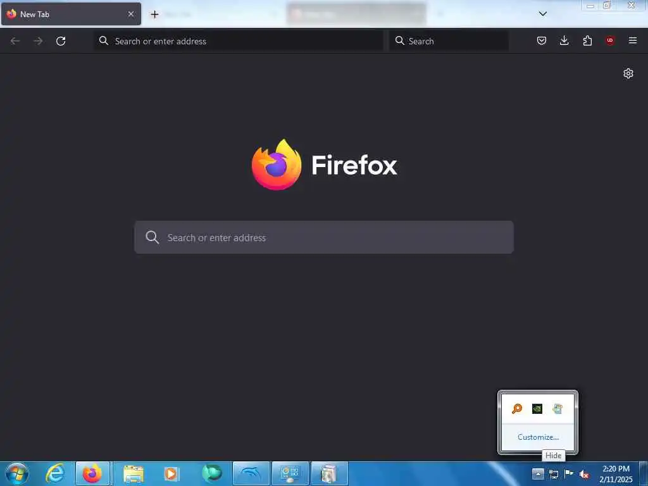The image size is (648, 486).
Task: Expand the list all tabs chevron
Action: [x=542, y=14]
